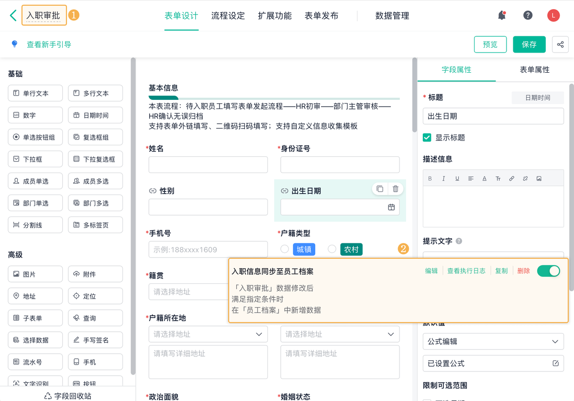Open the notification bell
This screenshot has width=574, height=401.
point(502,15)
